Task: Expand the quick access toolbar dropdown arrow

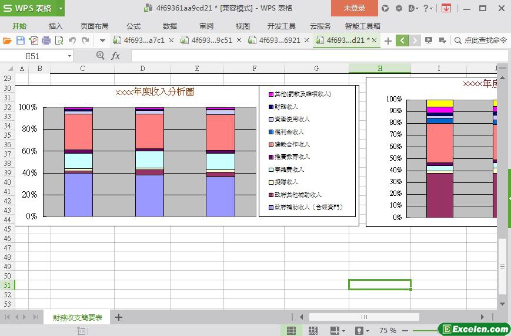Action: coord(102,40)
